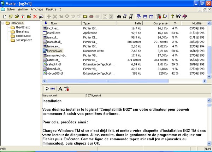
Task: Click the grey diagonal arrow extract icon
Action: (61, 17)
